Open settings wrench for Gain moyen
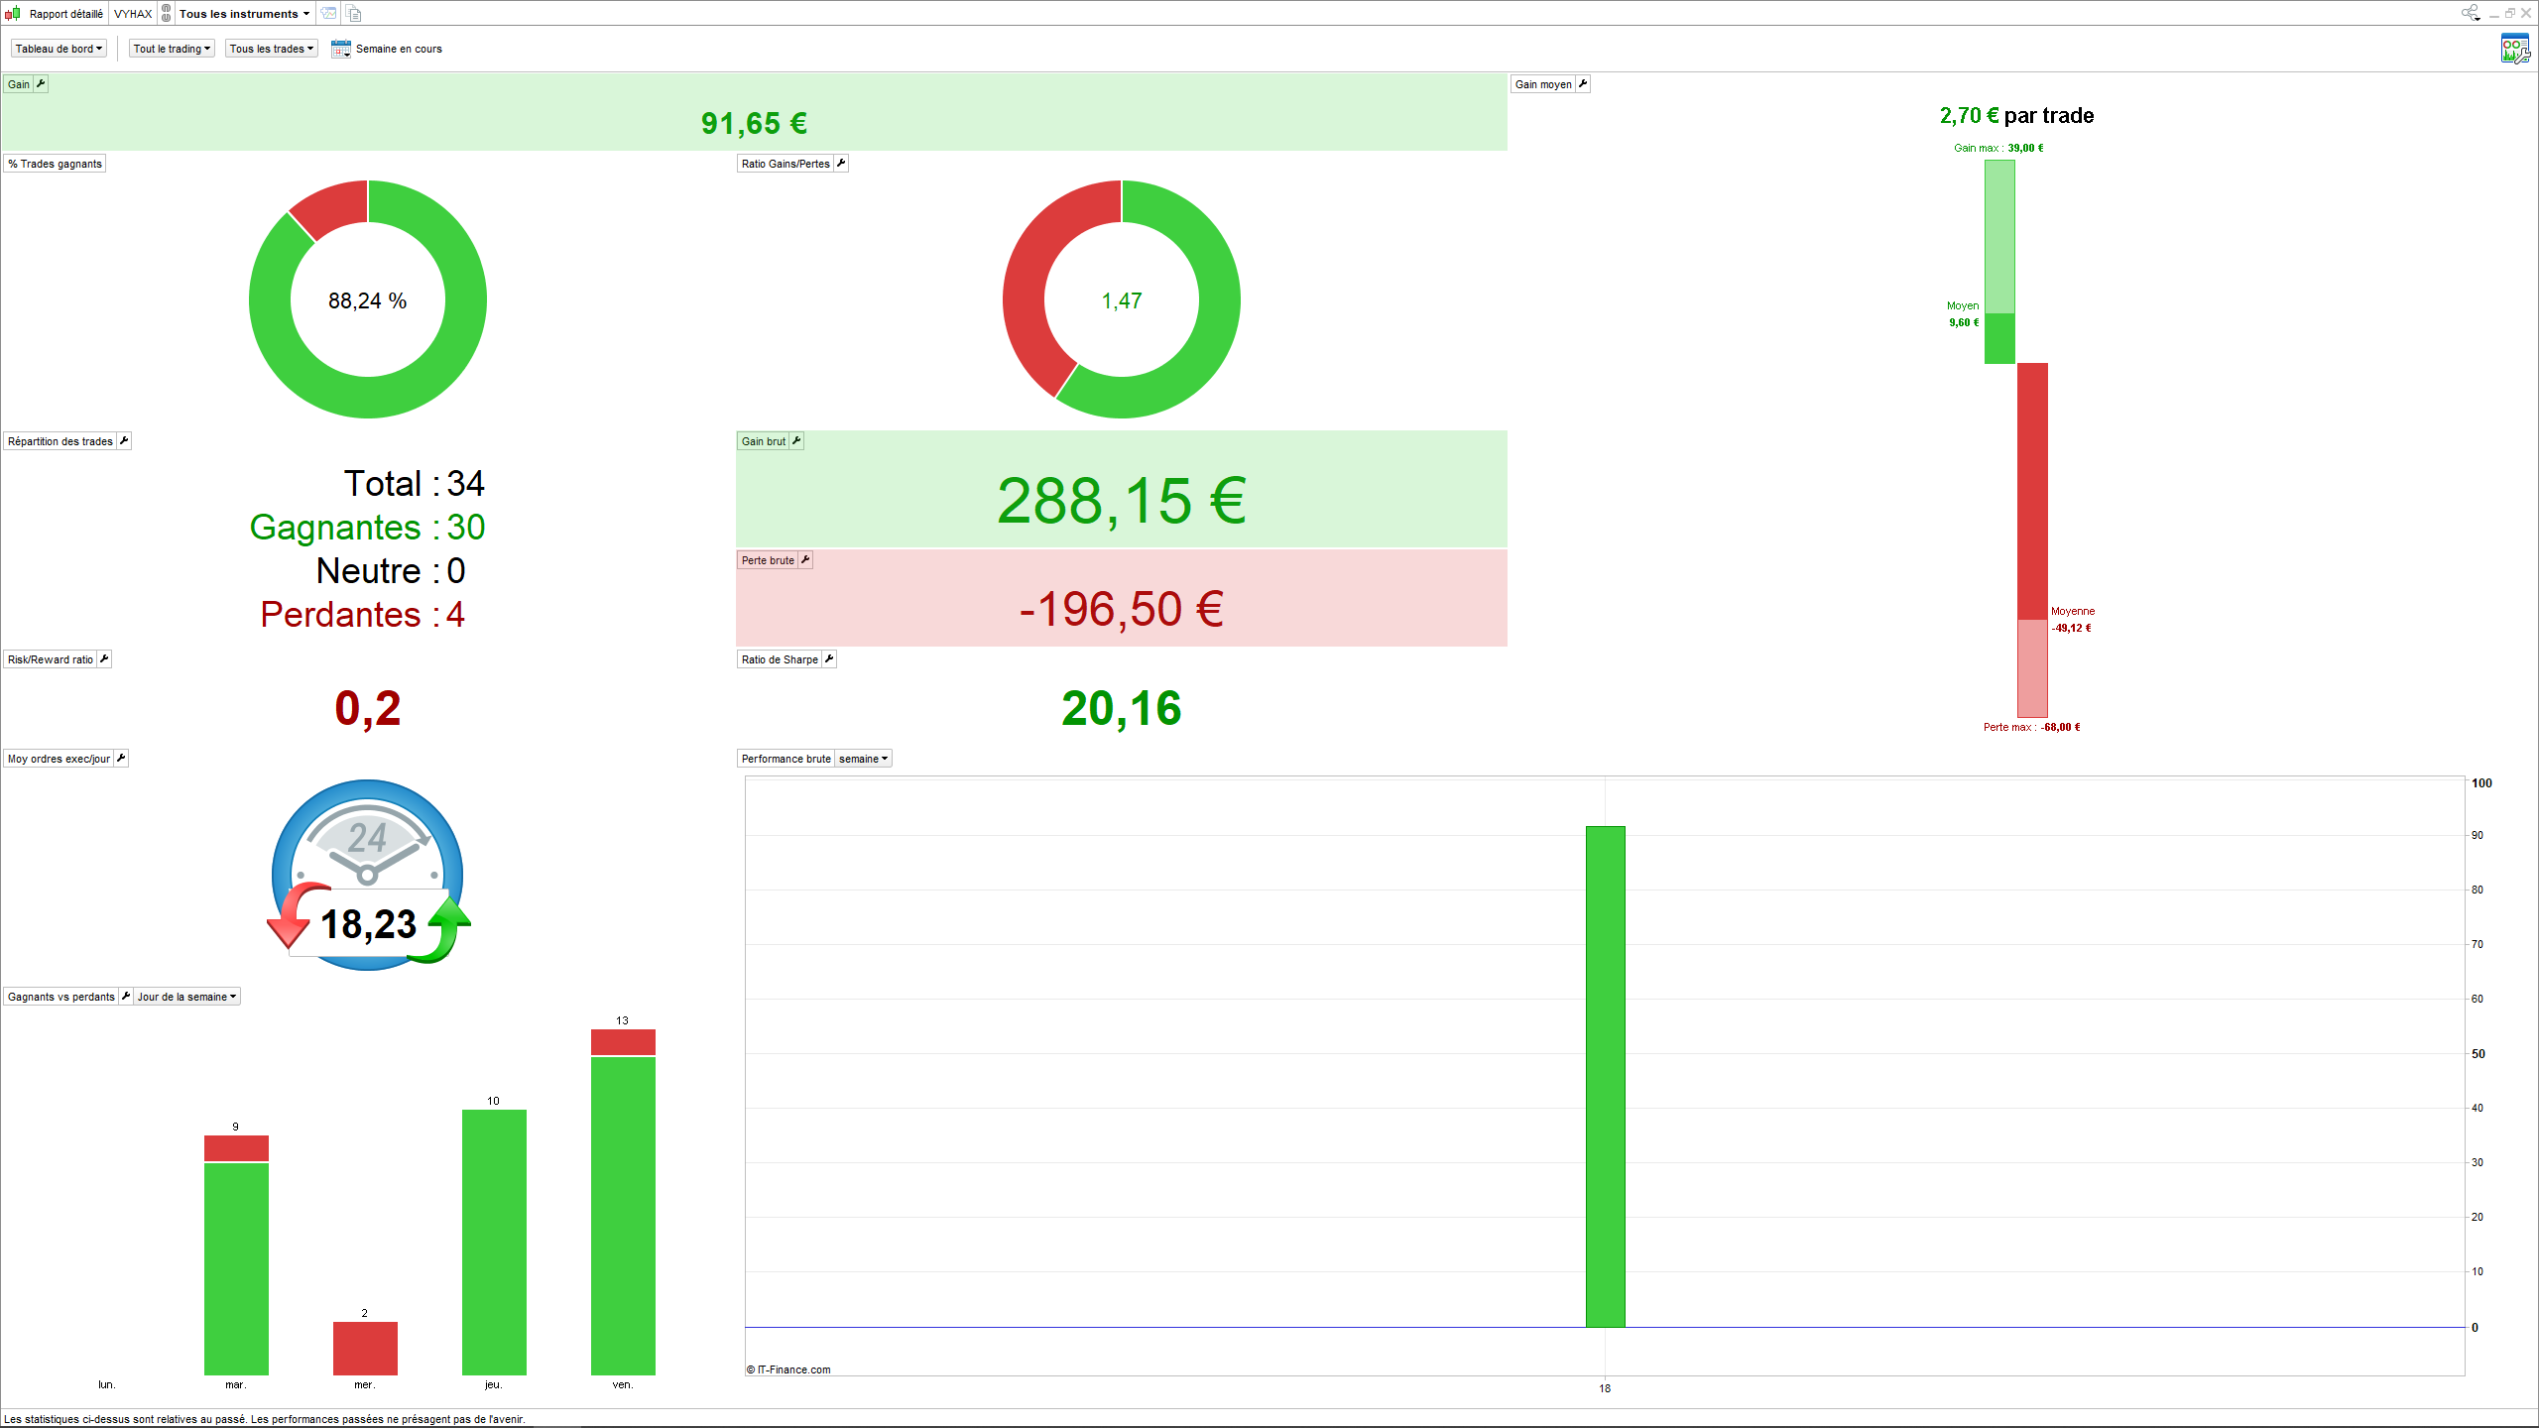 pos(1583,84)
